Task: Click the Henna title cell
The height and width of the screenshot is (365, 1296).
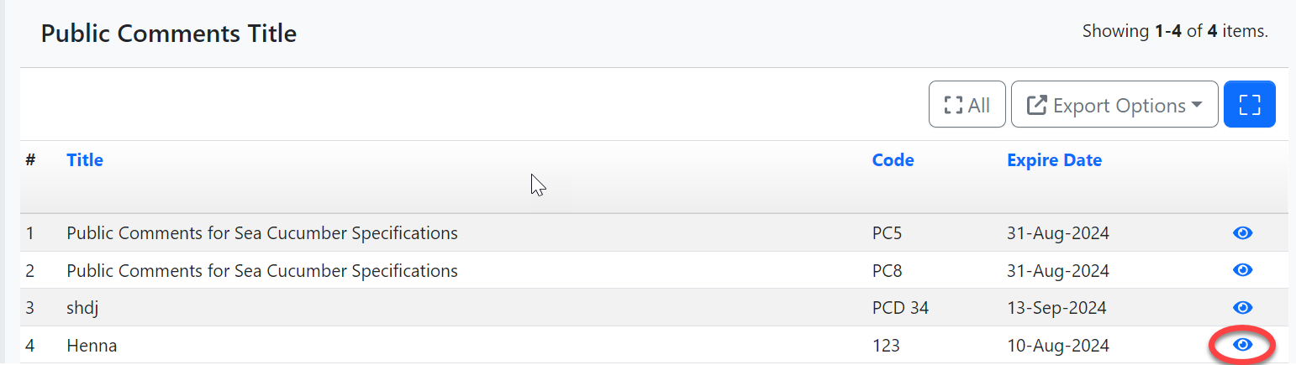Action: pos(92,345)
